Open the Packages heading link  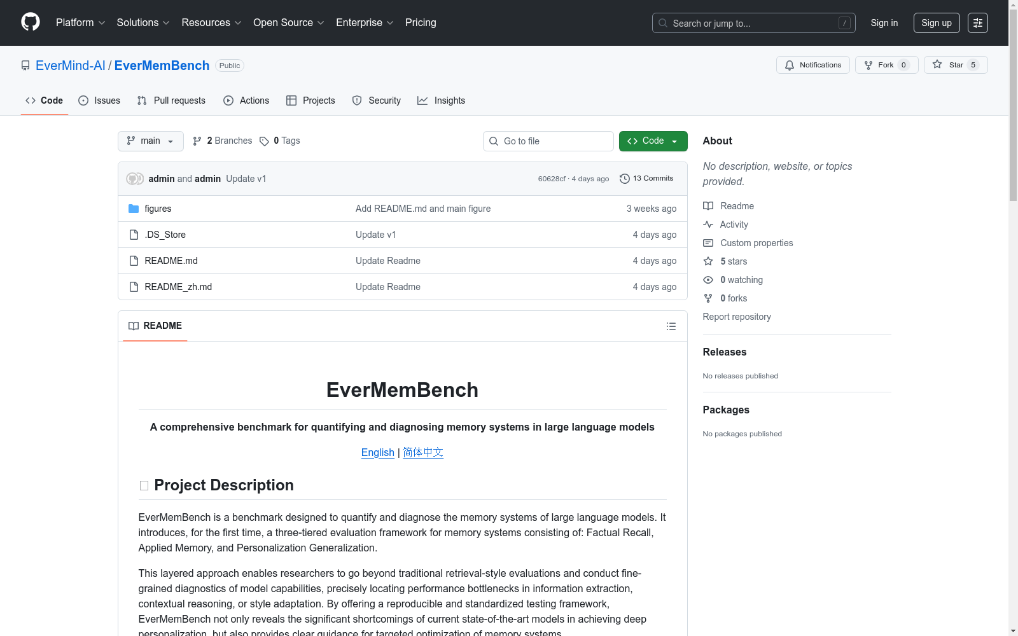tap(726, 410)
